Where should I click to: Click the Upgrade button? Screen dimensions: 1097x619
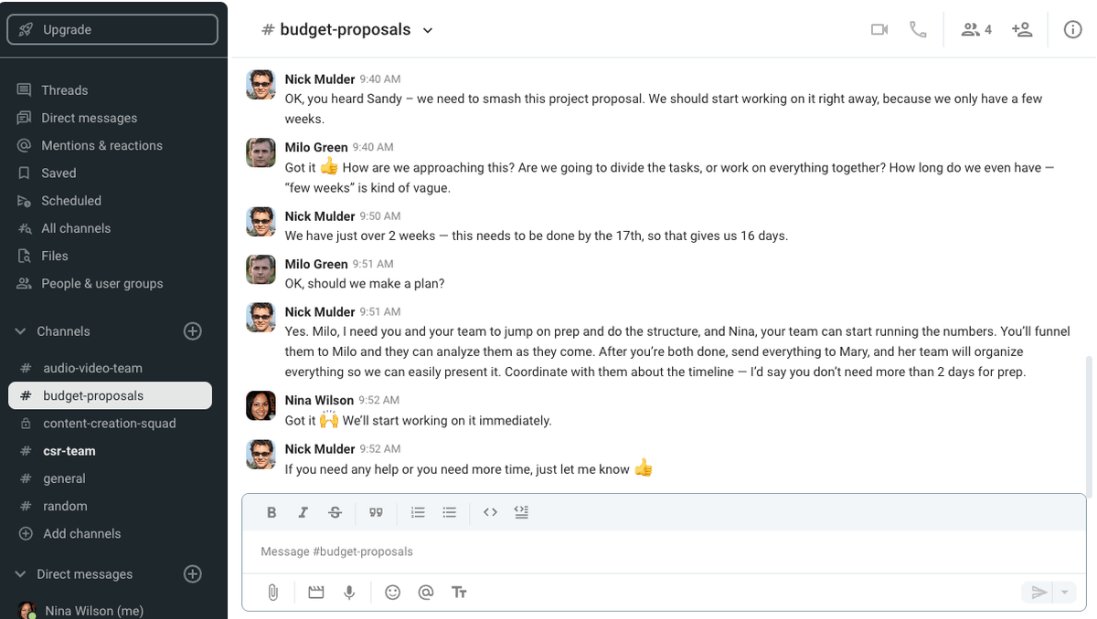coord(112,29)
